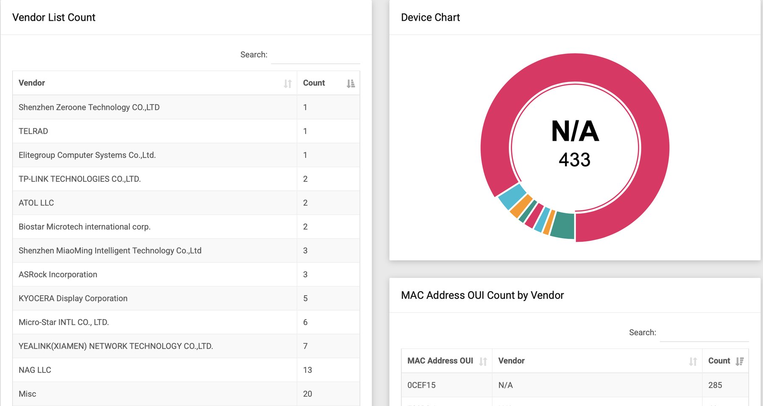
Task: Select the ATOL LLC vendor row
Action: pos(186,203)
